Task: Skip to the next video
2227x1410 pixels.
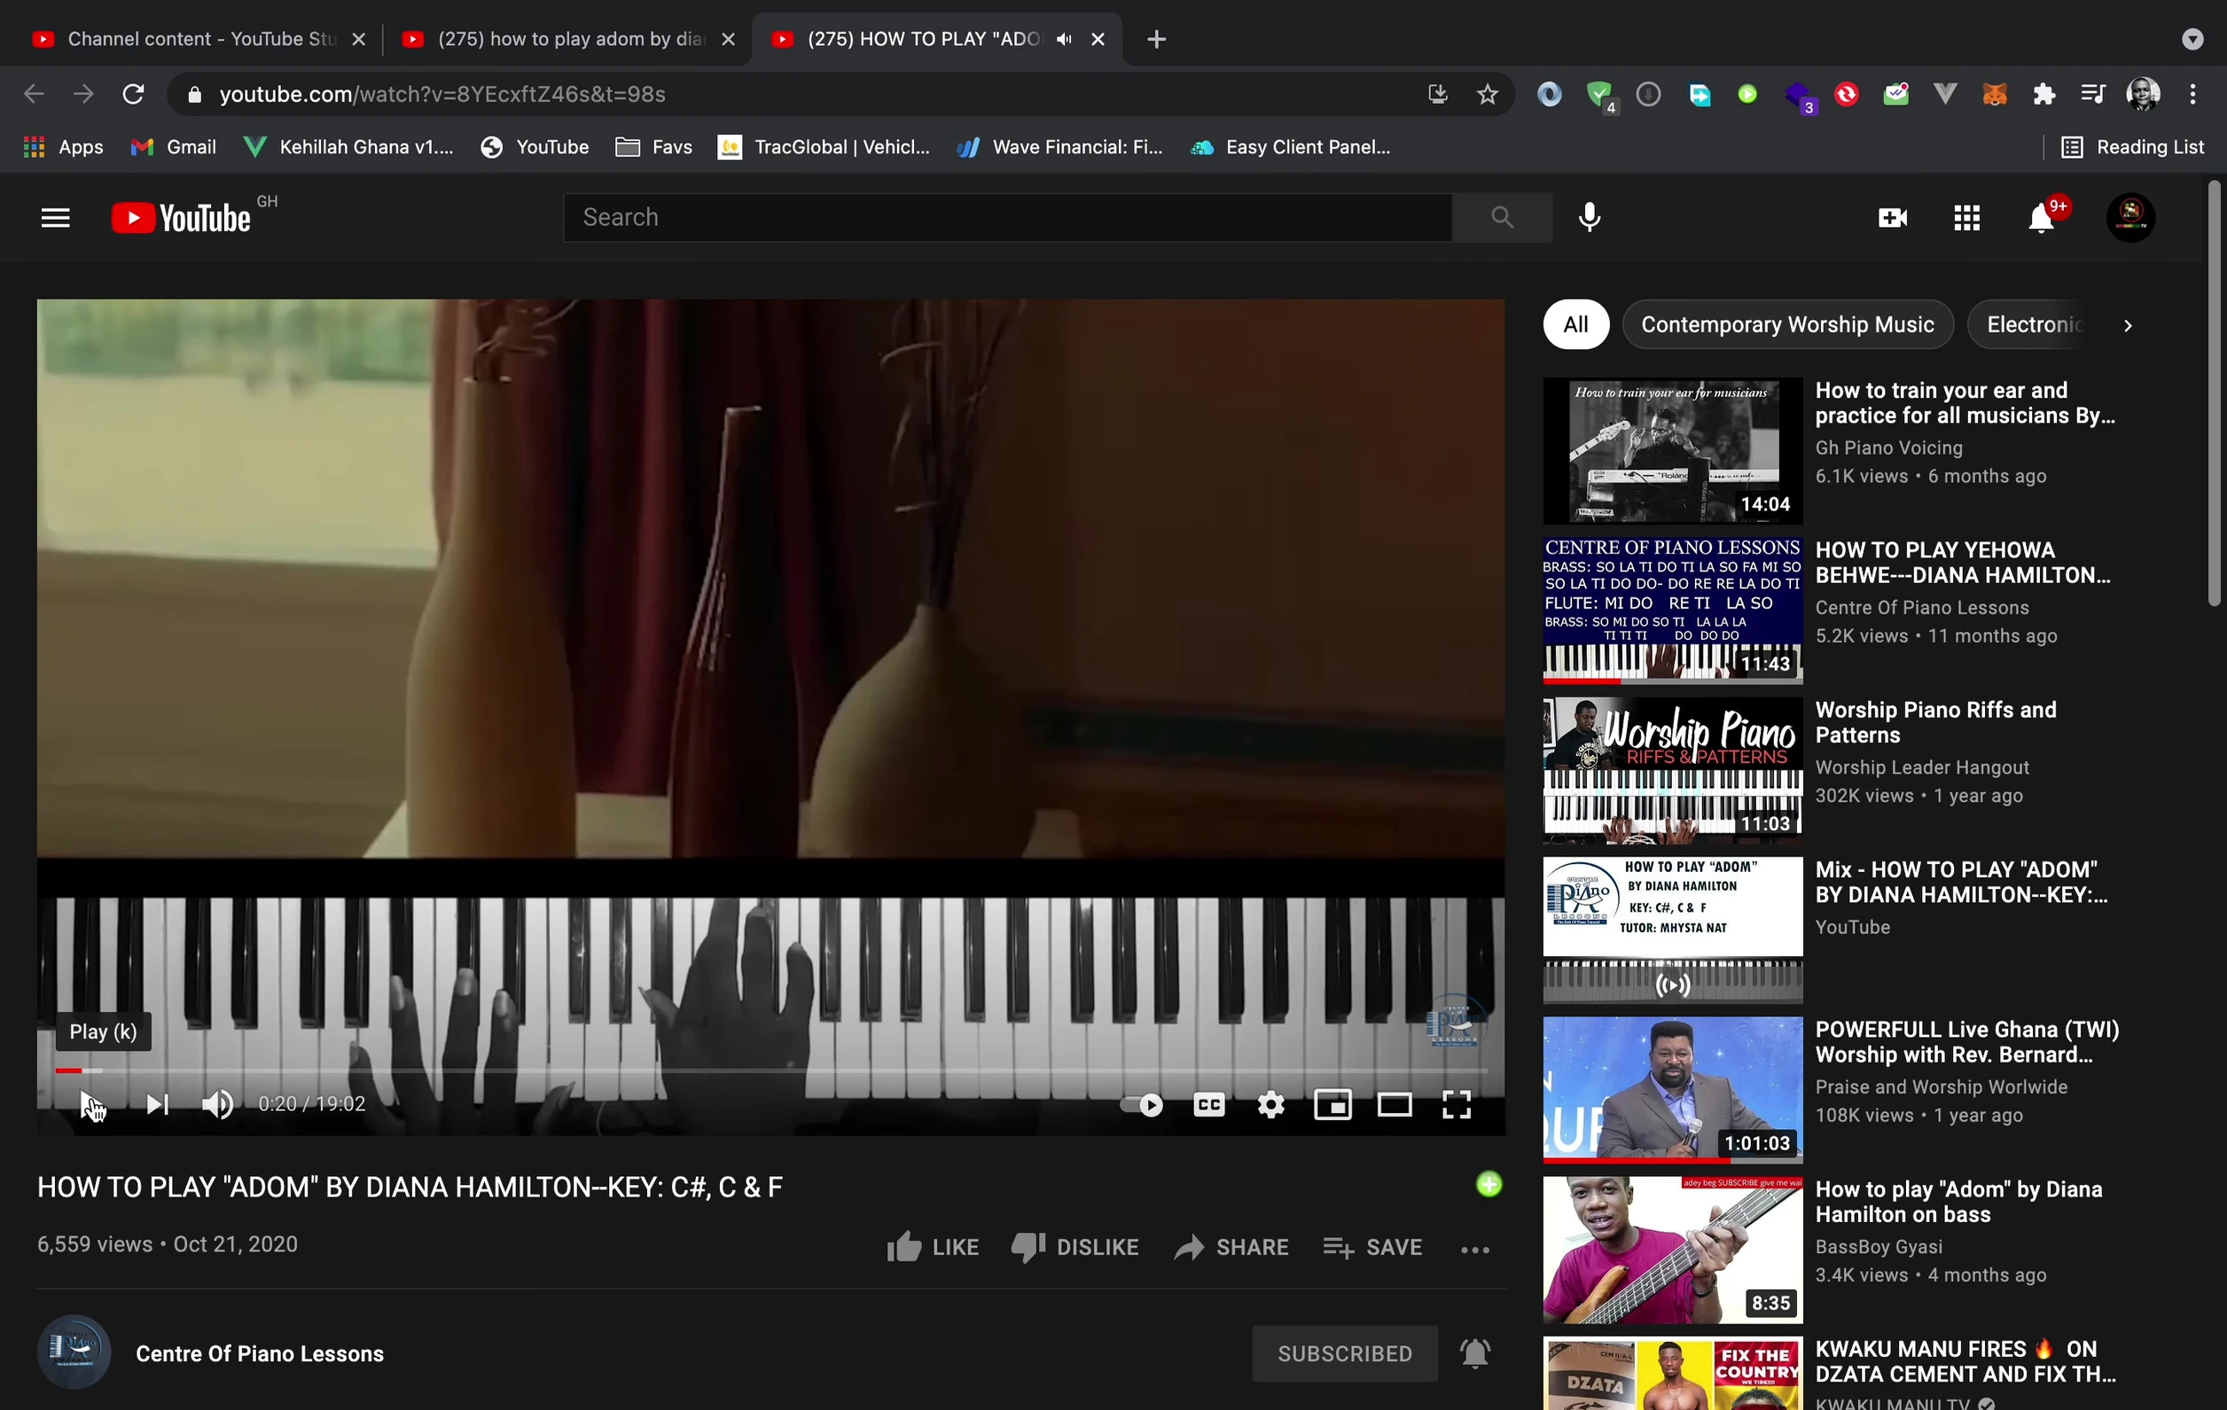Action: [x=156, y=1104]
